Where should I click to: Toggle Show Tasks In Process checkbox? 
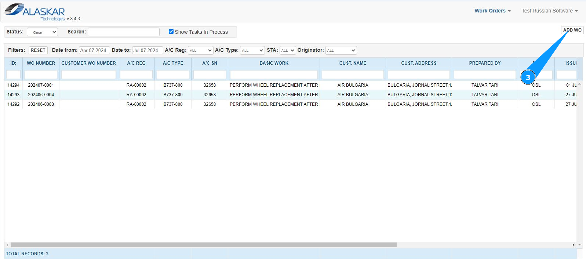(x=171, y=32)
